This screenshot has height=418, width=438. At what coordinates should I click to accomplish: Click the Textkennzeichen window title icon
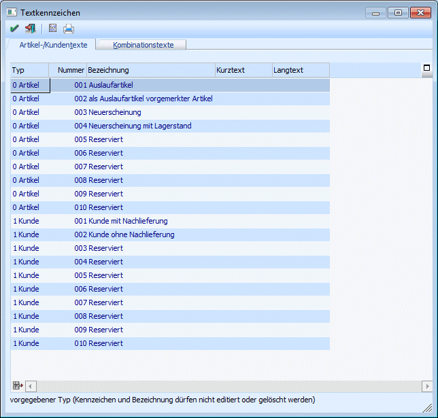pos(12,12)
